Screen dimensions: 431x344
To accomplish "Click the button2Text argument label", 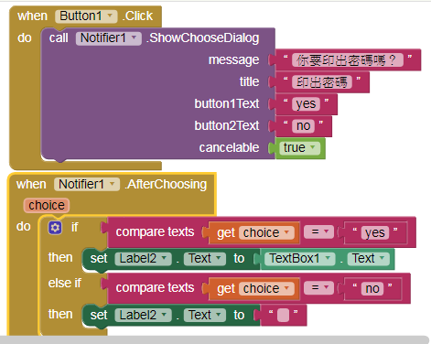I will point(227,125).
